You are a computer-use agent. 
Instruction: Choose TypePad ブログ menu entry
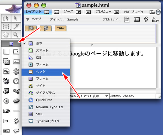pyautogui.click(x=46, y=121)
